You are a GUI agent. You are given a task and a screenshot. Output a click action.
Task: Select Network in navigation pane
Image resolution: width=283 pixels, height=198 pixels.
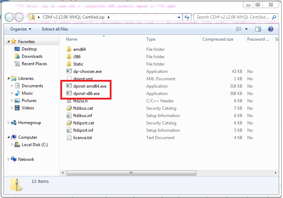pyautogui.click(x=26, y=159)
